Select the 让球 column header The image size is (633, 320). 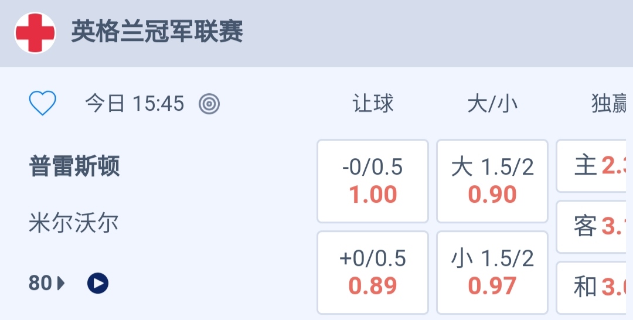pyautogui.click(x=373, y=104)
